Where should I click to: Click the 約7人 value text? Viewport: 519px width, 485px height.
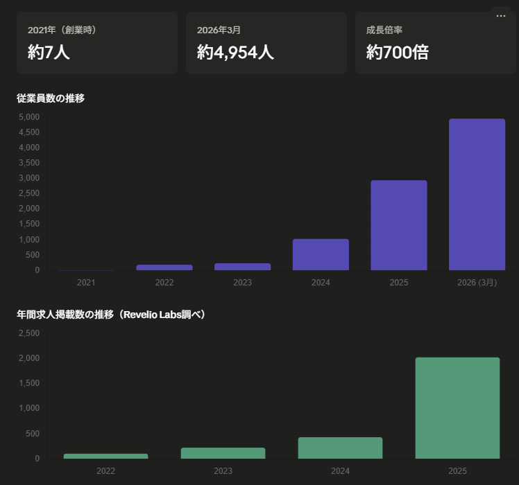(49, 52)
